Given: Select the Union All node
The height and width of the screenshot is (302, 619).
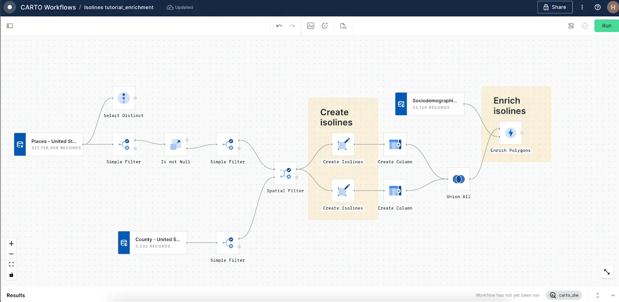Looking at the screenshot, I should point(458,179).
